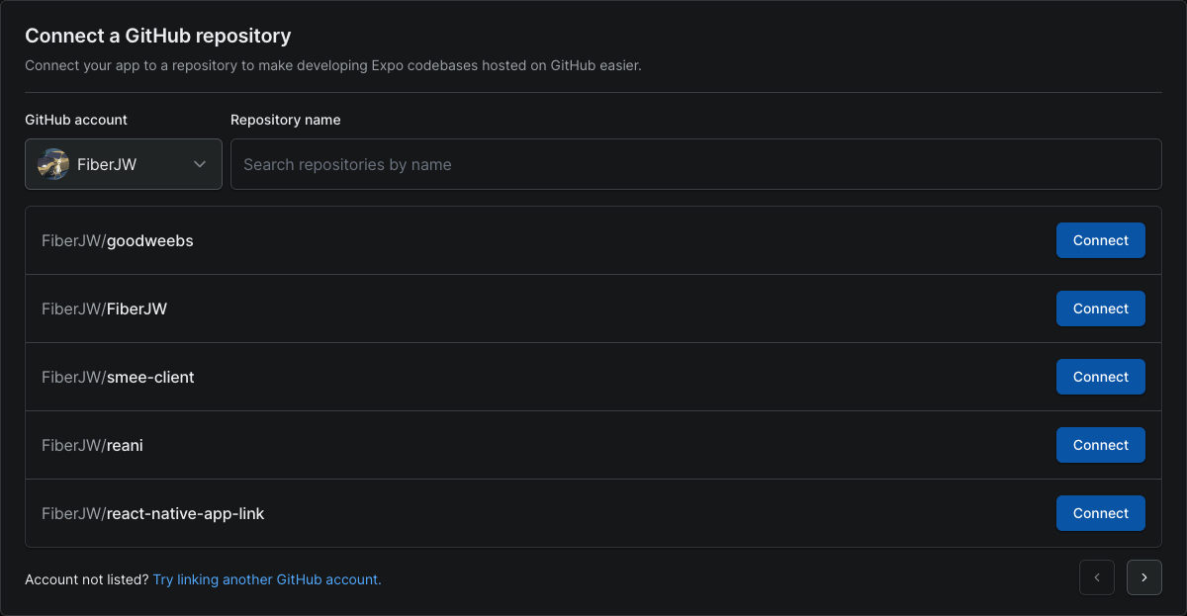
Task: Try linking another GitHub account
Action: [267, 579]
